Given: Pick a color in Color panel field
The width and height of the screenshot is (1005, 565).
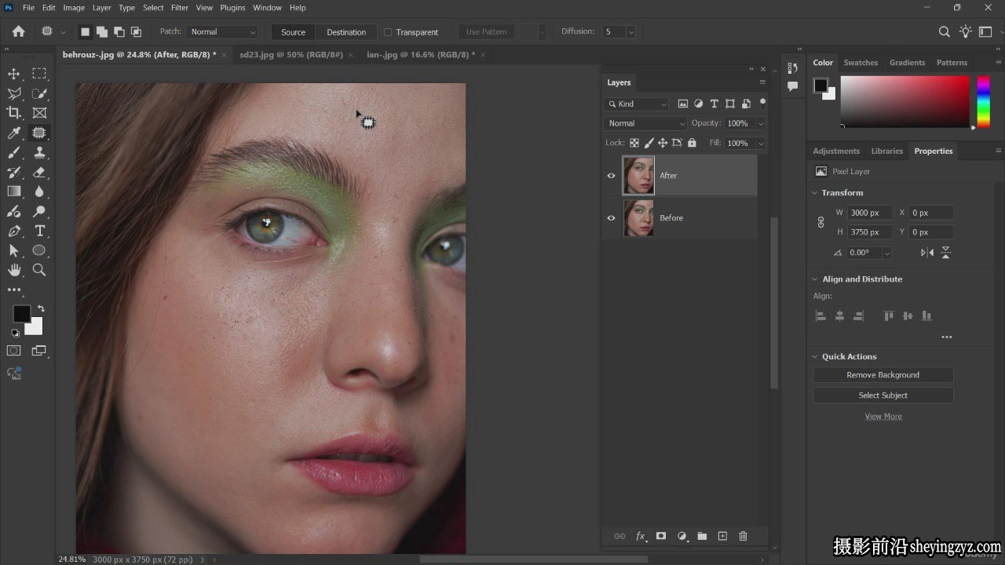Looking at the screenshot, I should (904, 101).
